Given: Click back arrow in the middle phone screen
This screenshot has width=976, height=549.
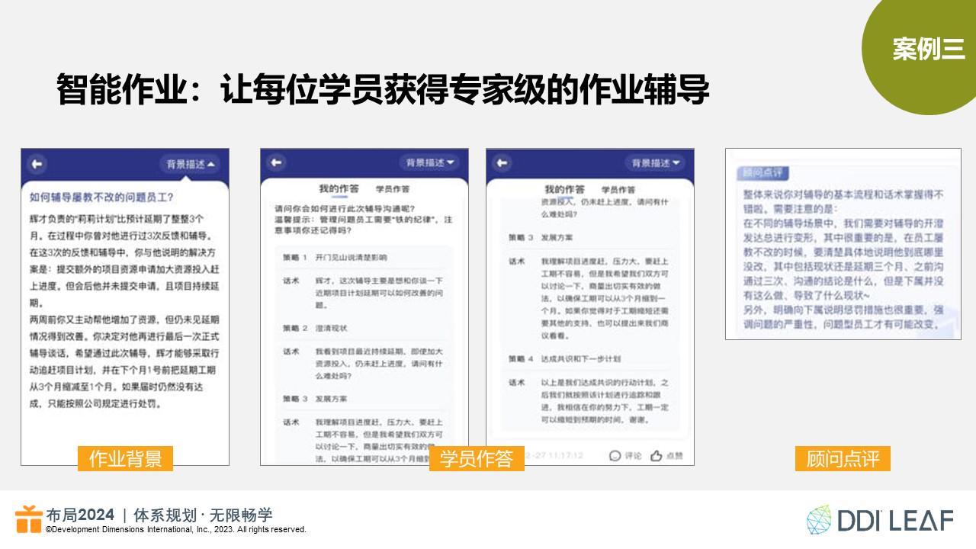Looking at the screenshot, I should tap(276, 162).
